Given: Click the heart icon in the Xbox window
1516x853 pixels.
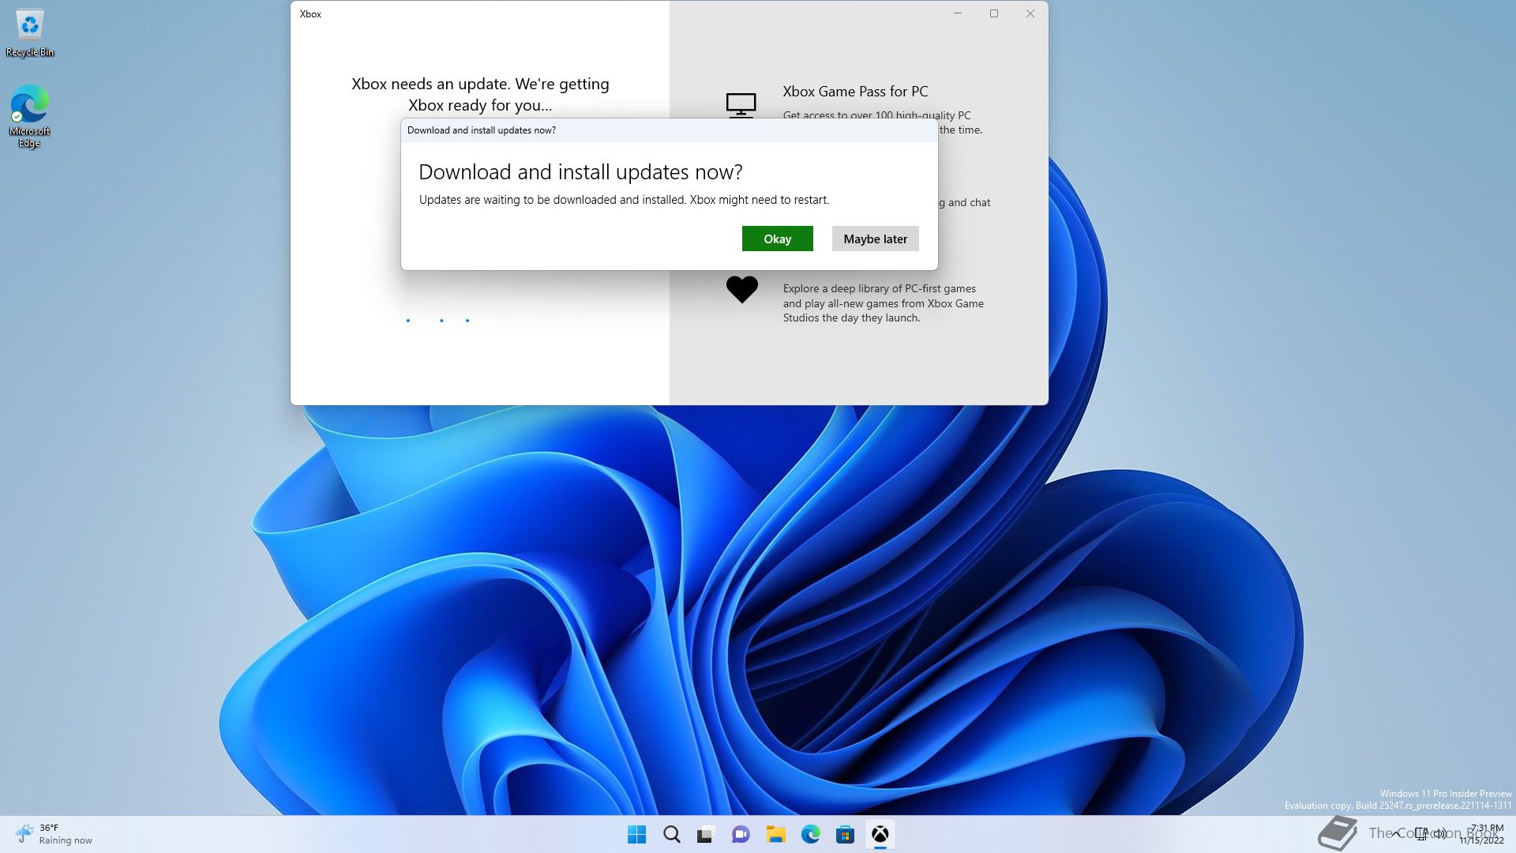Looking at the screenshot, I should 741,290.
